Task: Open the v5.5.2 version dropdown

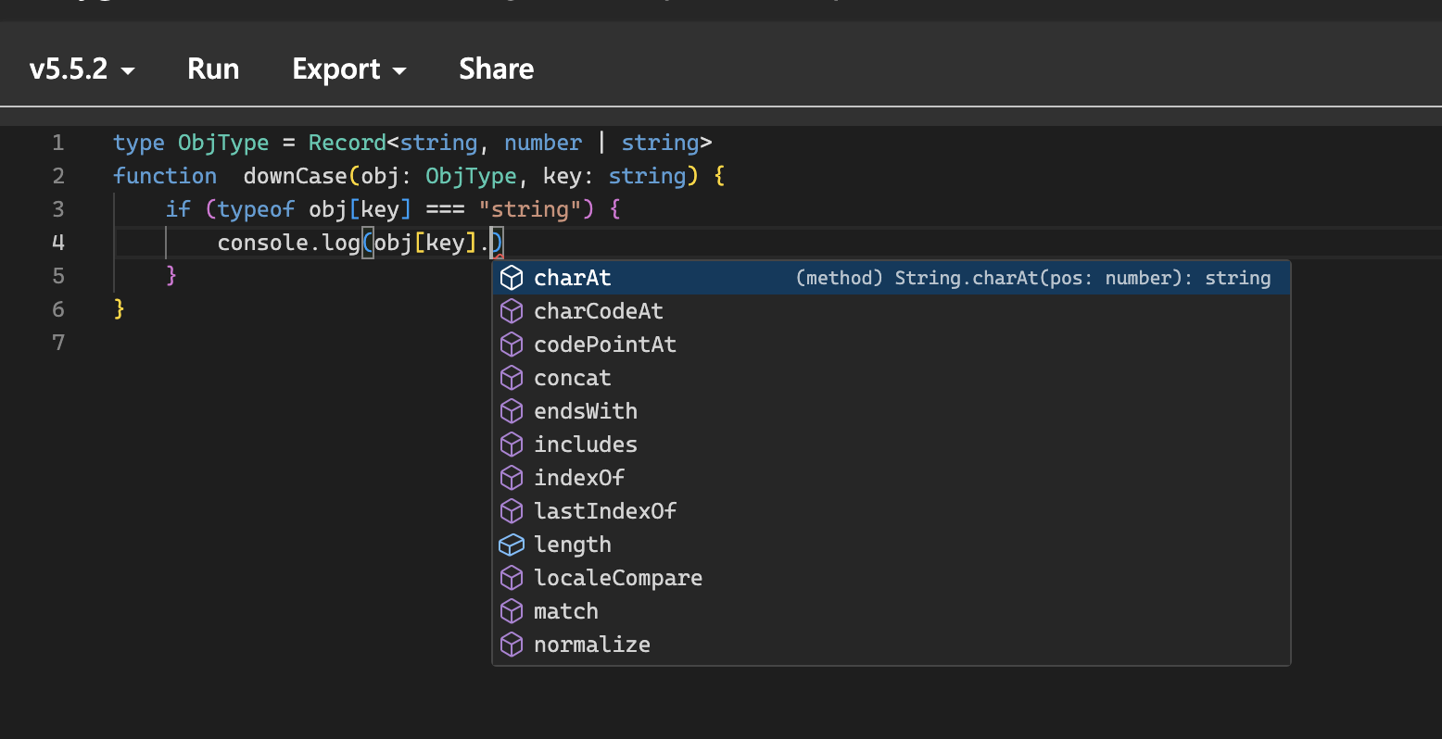Action: 82,69
